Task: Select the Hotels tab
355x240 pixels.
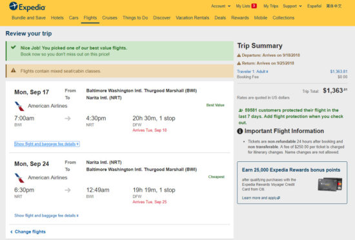Action: (x=57, y=17)
